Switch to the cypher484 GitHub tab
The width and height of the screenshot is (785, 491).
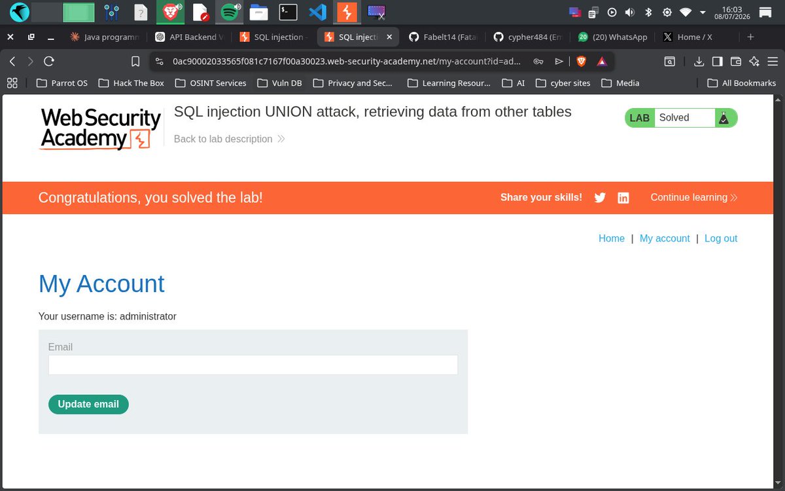point(529,37)
